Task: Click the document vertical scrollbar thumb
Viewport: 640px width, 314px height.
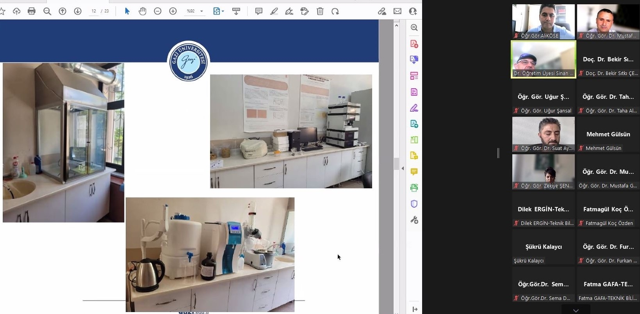Action: (x=396, y=164)
